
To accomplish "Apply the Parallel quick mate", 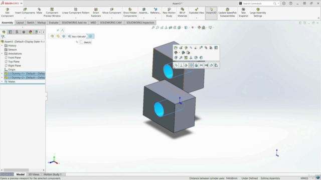I will tap(176, 65).
